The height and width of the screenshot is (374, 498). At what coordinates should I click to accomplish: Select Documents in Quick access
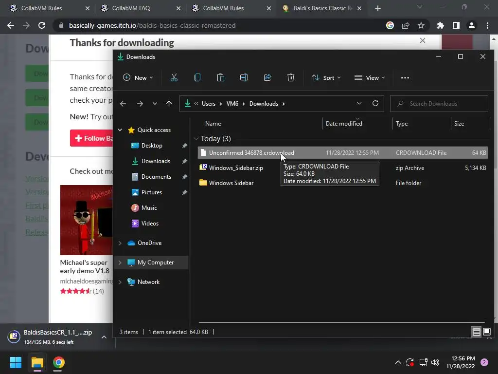point(156,176)
